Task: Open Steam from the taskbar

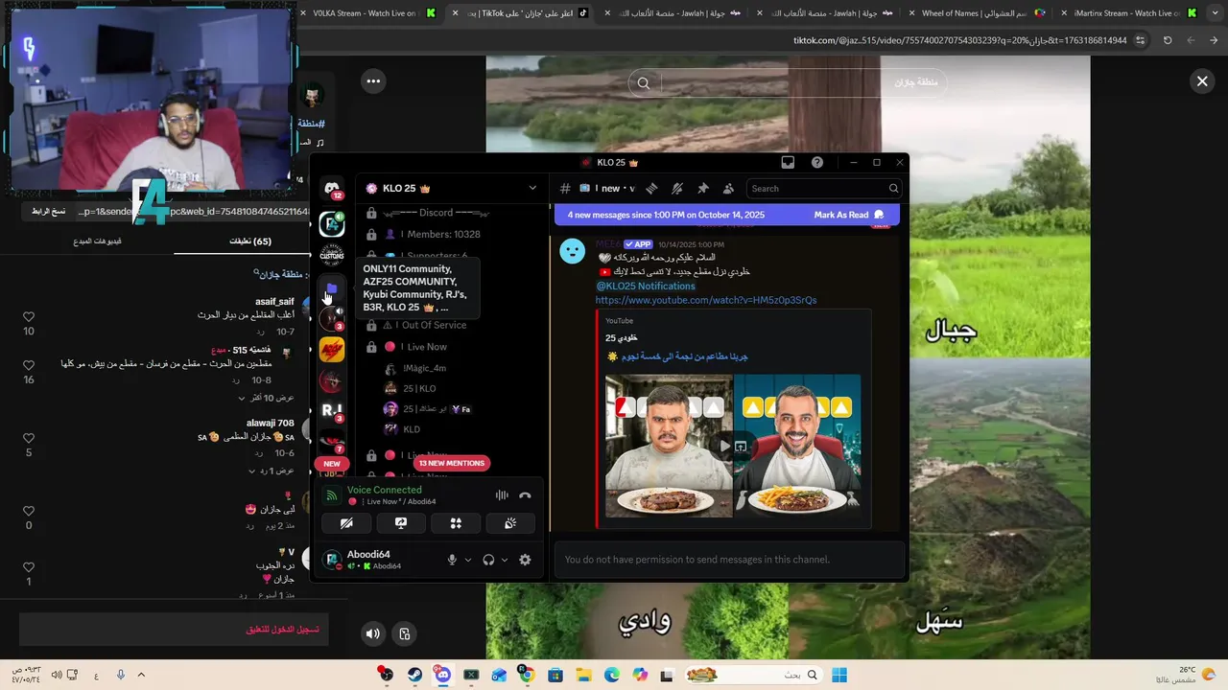Action: point(414,676)
